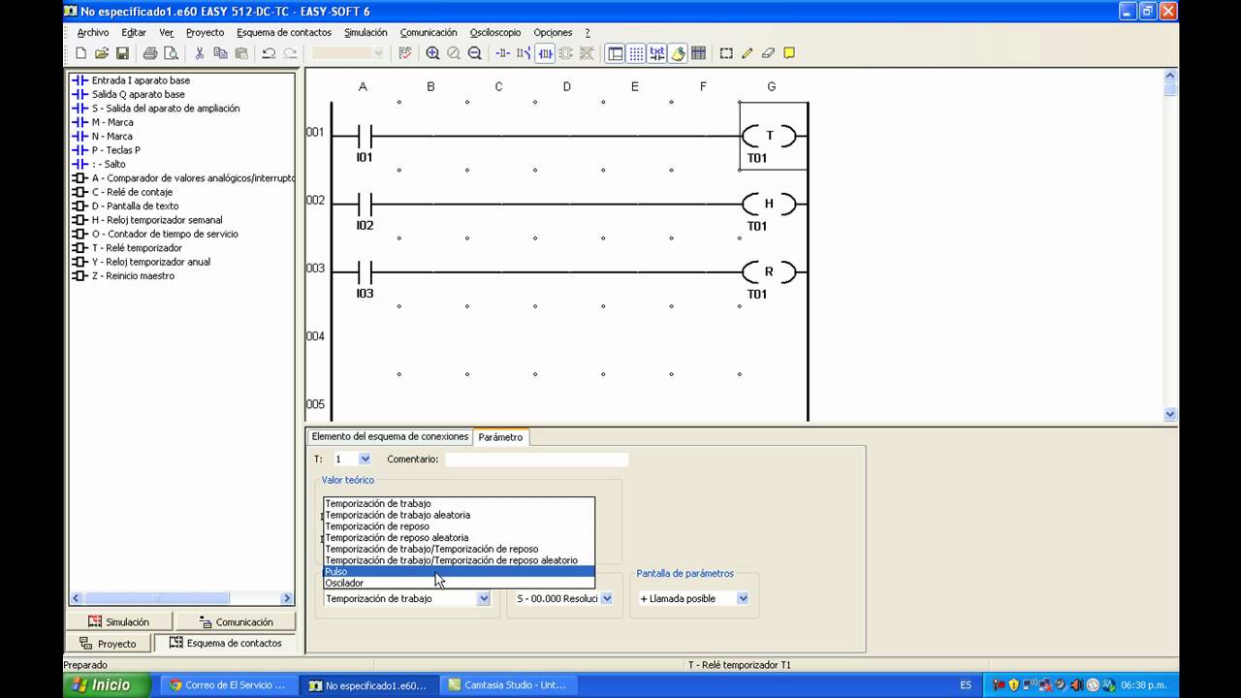1241x698 pixels.
Task: Select H - Reloj temporizador semanal item
Action: [157, 220]
